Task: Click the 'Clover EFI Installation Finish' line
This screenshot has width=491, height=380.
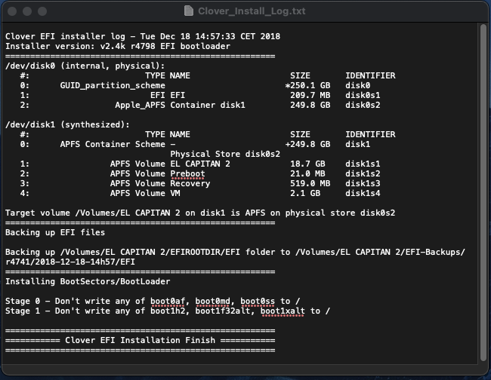Action: tap(141, 340)
